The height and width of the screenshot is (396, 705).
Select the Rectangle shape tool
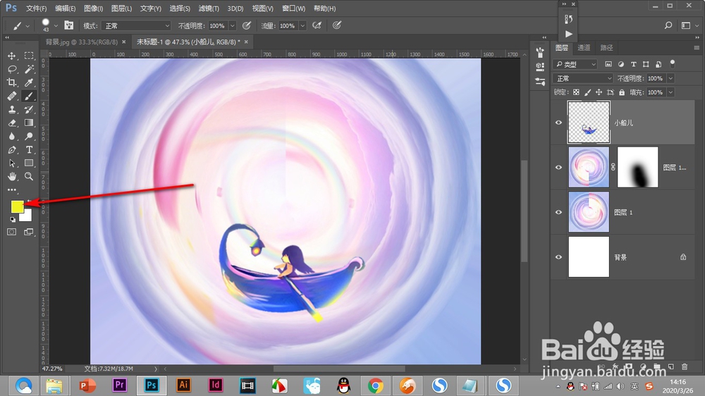coord(29,163)
